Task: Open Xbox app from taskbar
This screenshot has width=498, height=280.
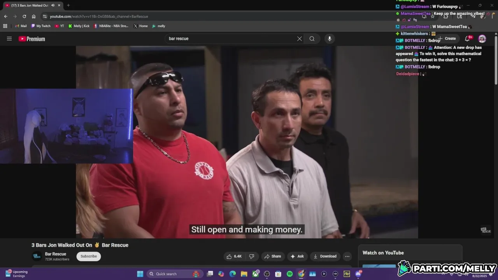Action: (256, 274)
